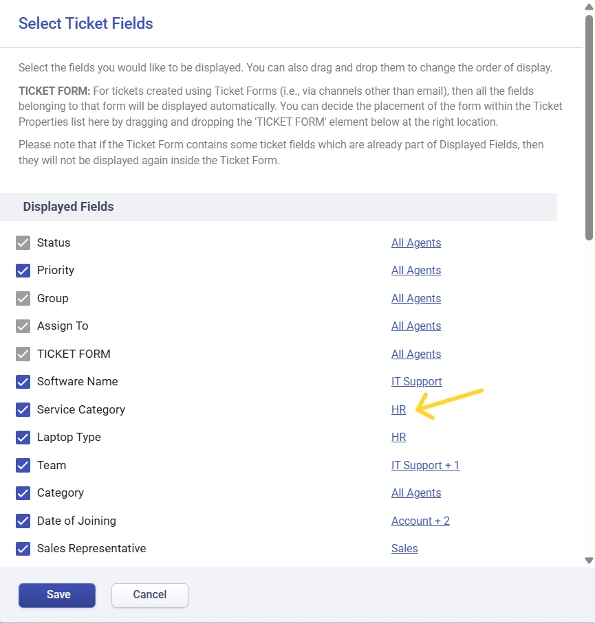Uncheck the Priority field checkbox

coord(23,271)
